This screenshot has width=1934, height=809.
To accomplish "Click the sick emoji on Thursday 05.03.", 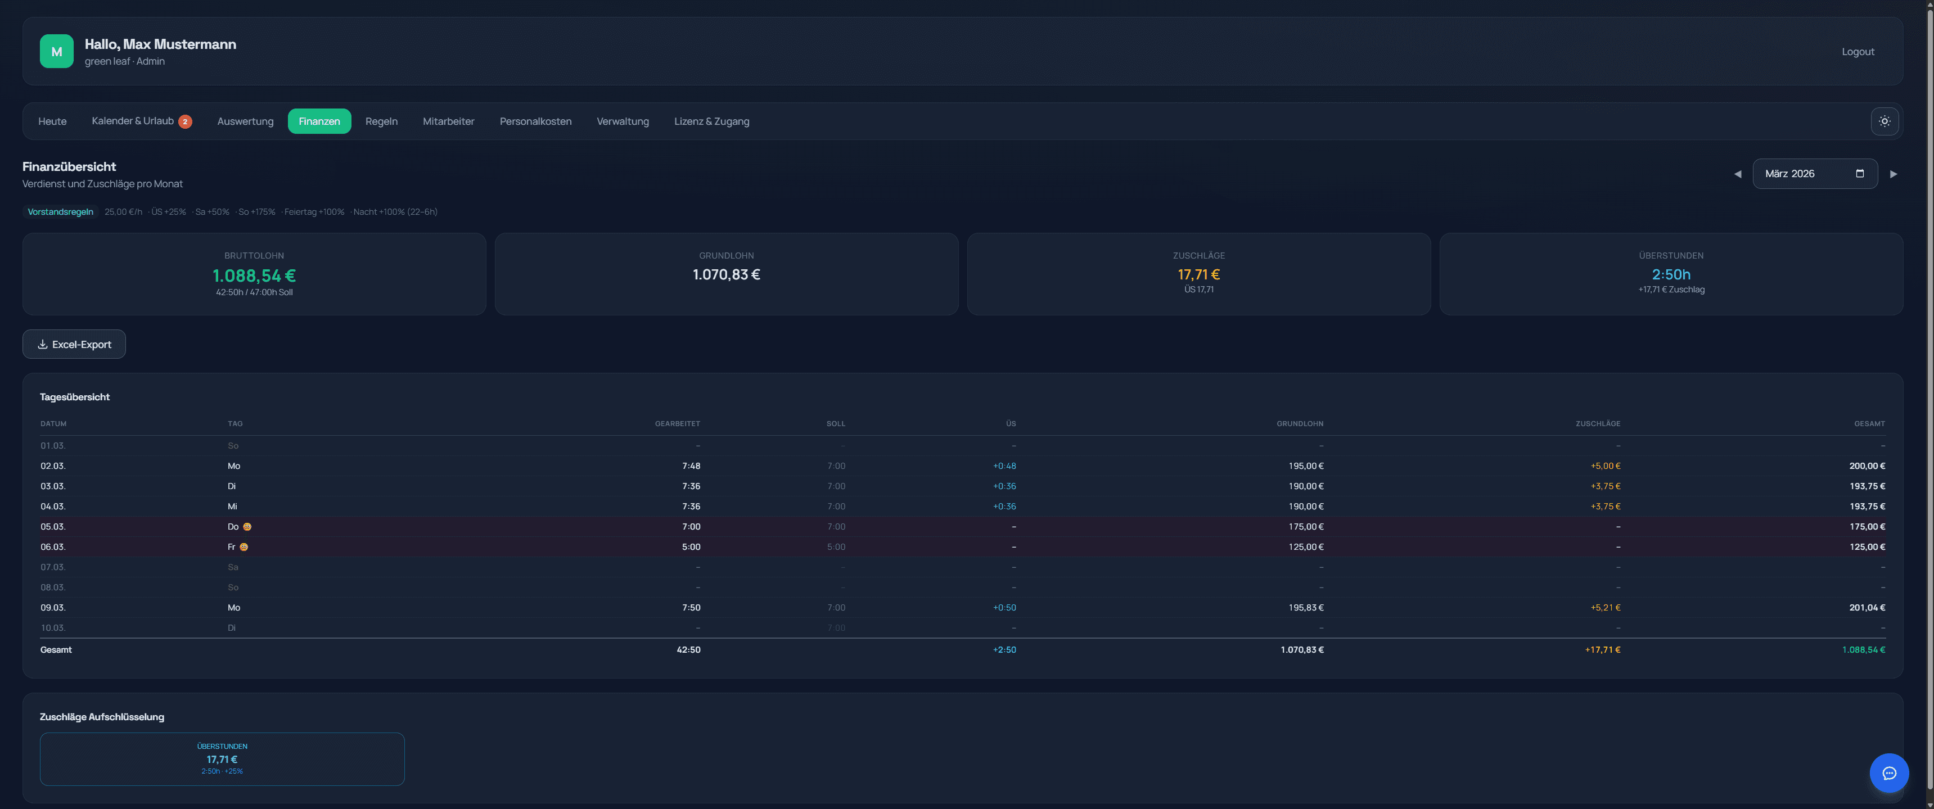I will click(x=247, y=527).
